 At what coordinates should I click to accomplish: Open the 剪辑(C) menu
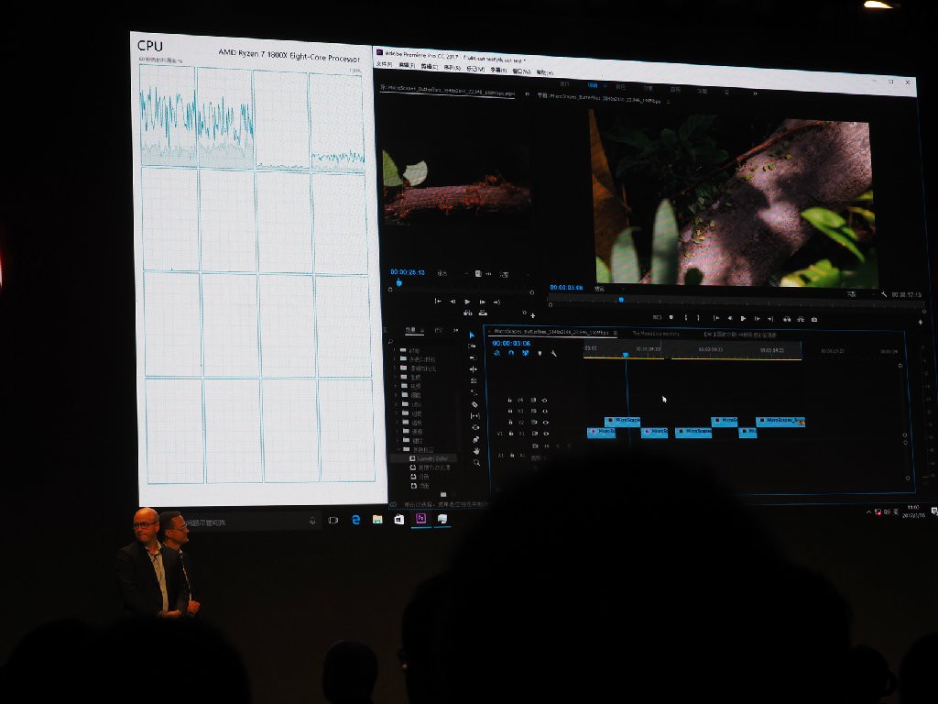430,66
